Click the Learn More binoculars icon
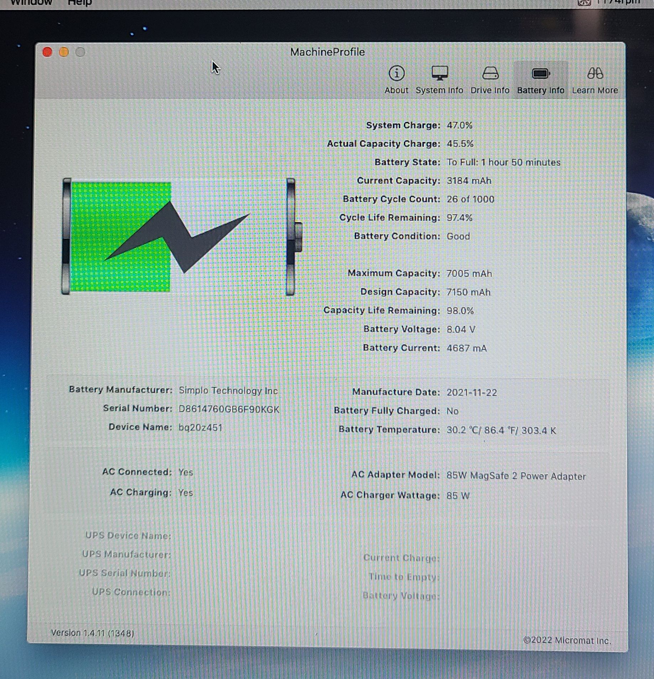654x679 pixels. point(595,74)
